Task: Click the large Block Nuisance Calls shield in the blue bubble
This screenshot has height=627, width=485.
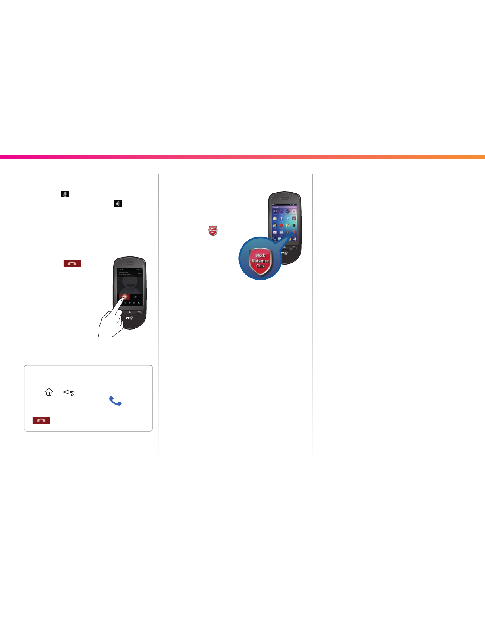Action: [260, 260]
